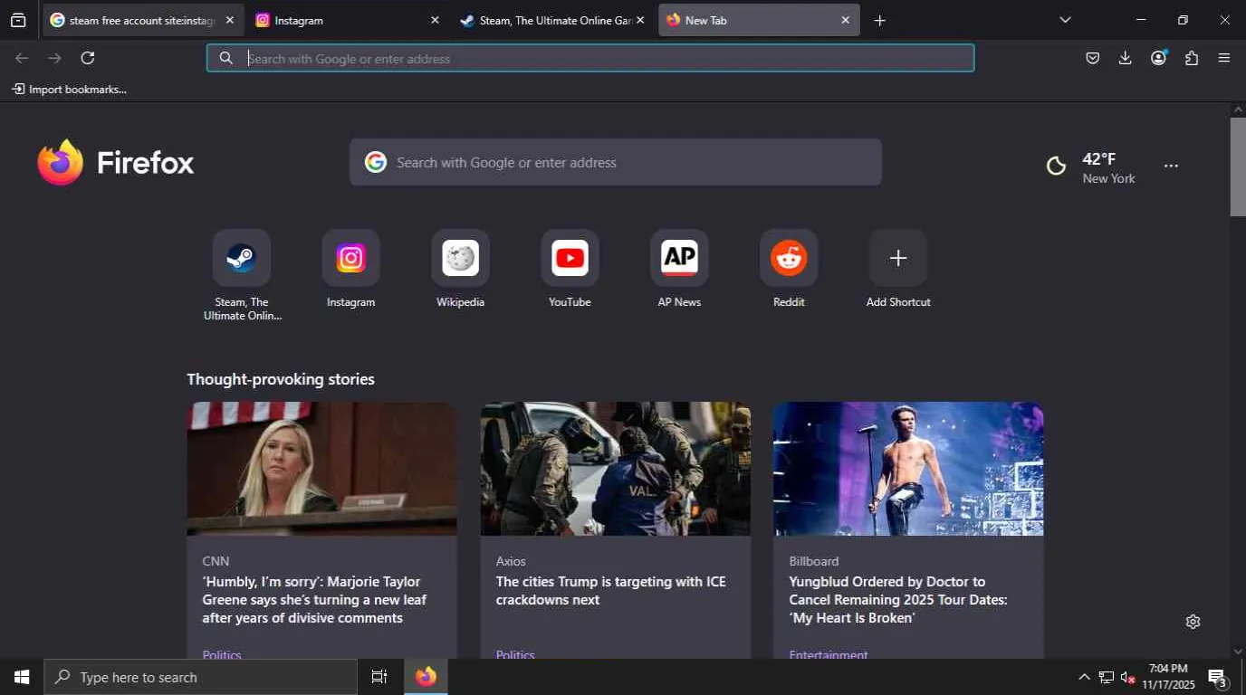Viewport: 1246px width, 695px height.
Task: Reload the current page
Action: [88, 58]
